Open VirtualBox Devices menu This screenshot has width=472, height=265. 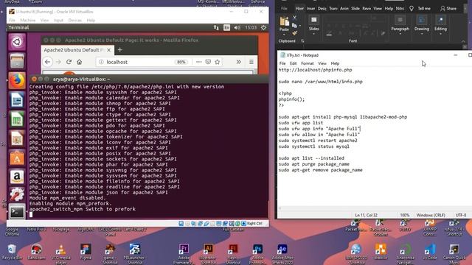pos(75,20)
